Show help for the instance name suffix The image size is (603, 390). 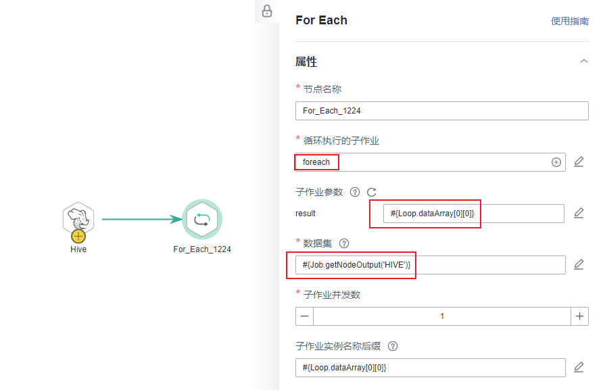tap(393, 346)
